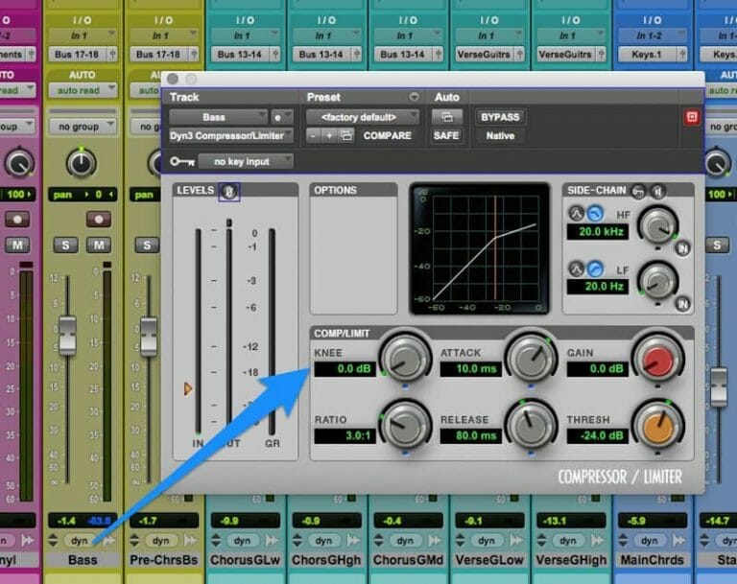Screen dimensions: 737x584
Task: Click the dyn button on Pre-ChrsBs track
Action: click(161, 541)
